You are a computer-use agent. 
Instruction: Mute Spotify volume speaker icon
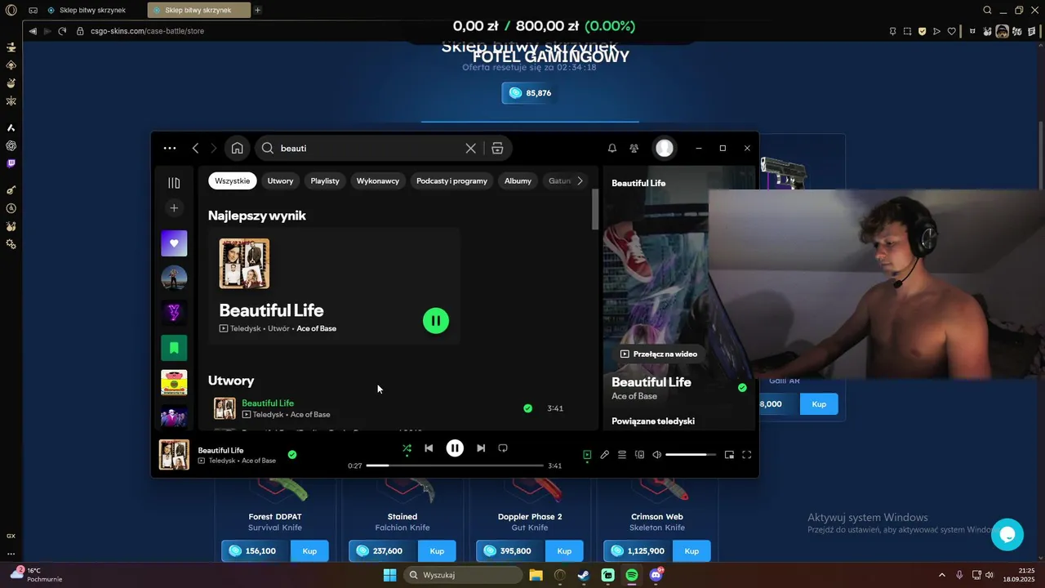[x=657, y=455]
